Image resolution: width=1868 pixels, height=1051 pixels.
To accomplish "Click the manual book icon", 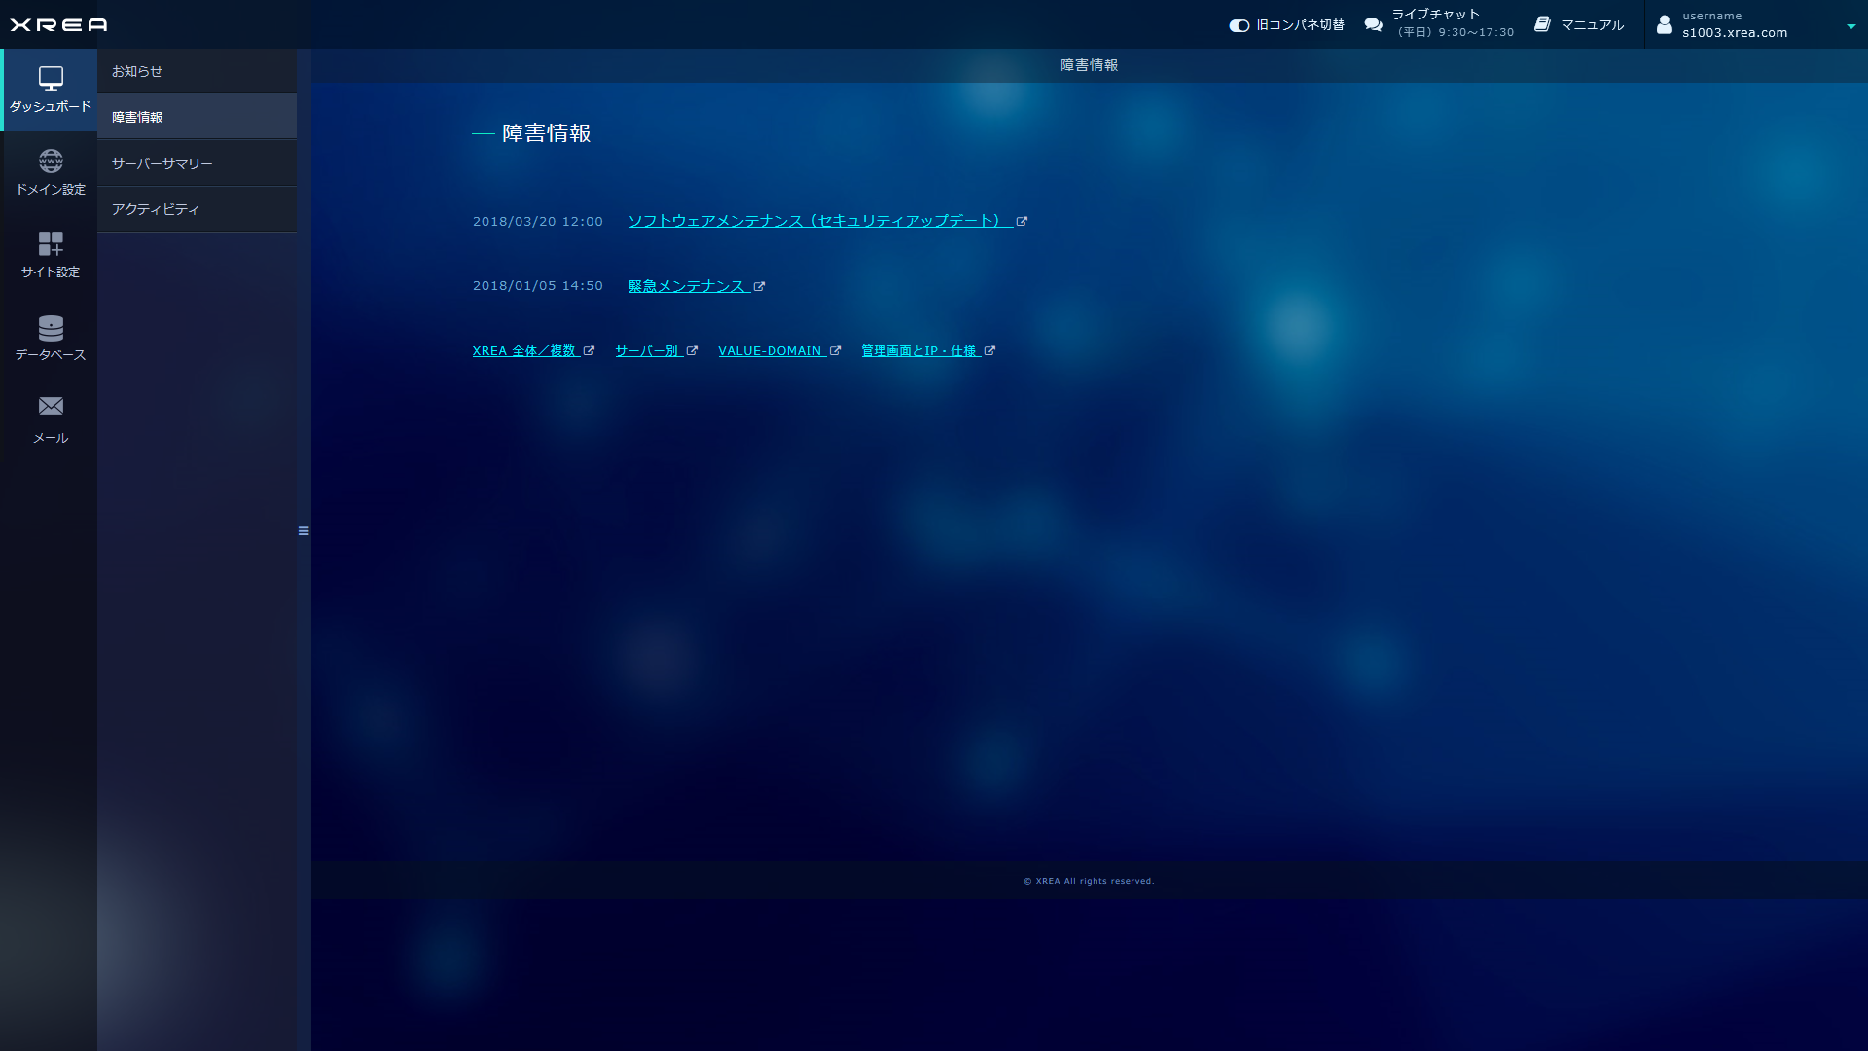I will point(1542,24).
